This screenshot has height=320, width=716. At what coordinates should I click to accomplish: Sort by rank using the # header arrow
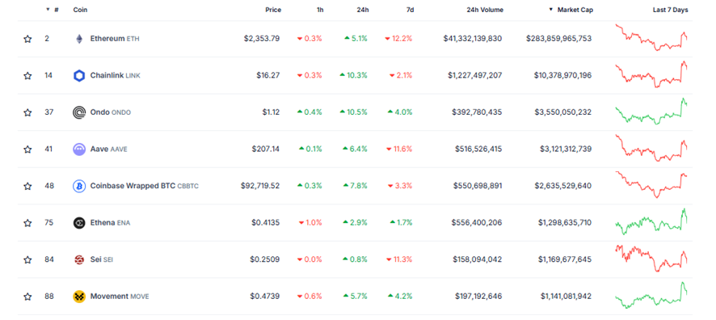coord(52,10)
